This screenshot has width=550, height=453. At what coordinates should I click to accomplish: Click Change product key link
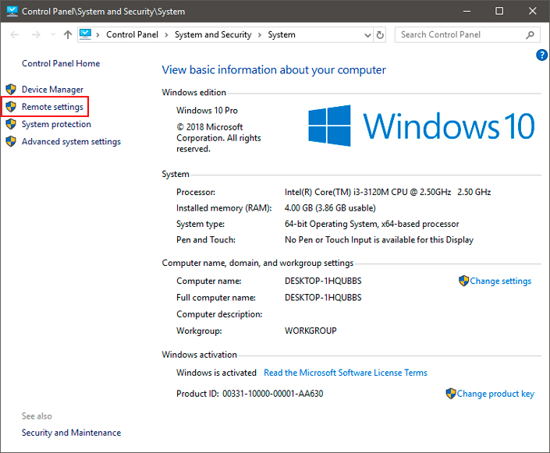click(495, 394)
